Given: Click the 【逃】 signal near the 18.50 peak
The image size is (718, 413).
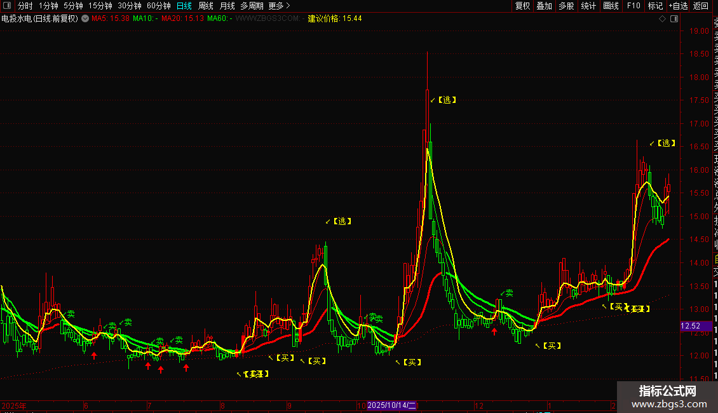Looking at the screenshot, I should [447, 100].
